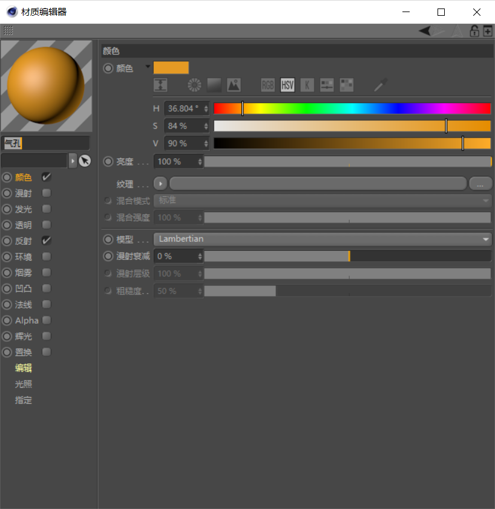Open the 指定 section
This screenshot has height=509, width=495.
[24, 400]
